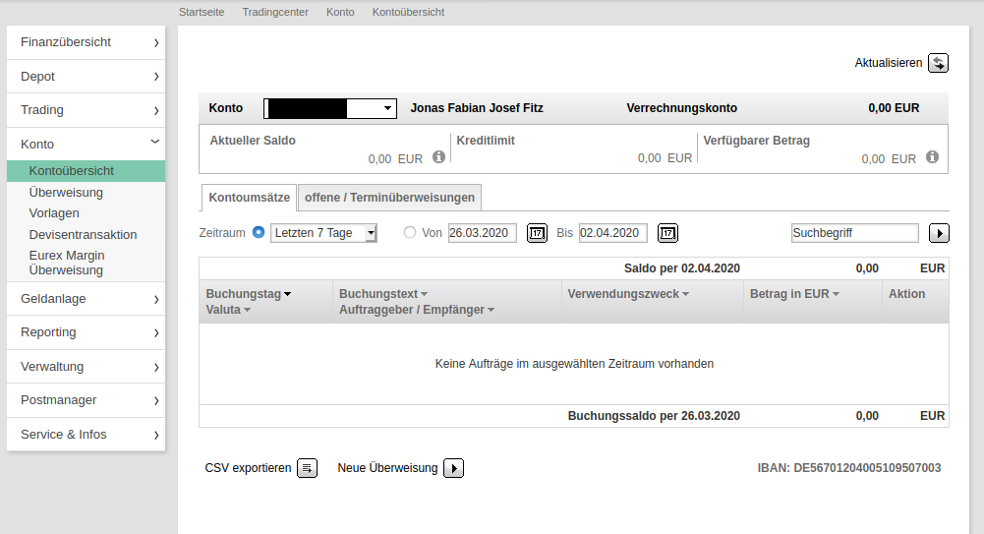Open Devisentransaktion in the sidebar
The height and width of the screenshot is (534, 984).
(83, 235)
